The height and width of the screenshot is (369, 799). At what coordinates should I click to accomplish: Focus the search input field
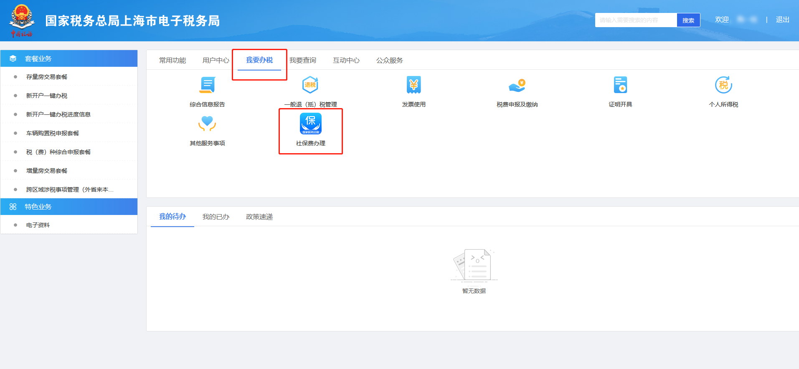(635, 20)
